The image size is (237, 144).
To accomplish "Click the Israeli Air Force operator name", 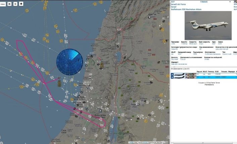I will tap(179, 5).
